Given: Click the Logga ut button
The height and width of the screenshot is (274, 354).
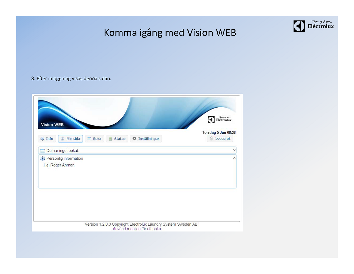Looking at the screenshot, I should point(220,139).
